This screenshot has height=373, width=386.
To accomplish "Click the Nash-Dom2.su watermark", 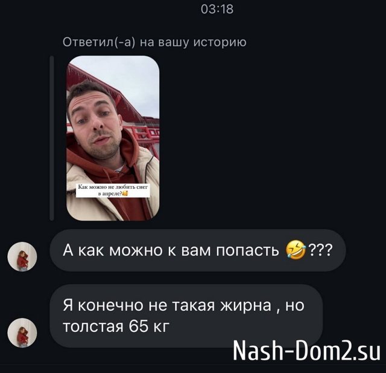I will pos(306,351).
